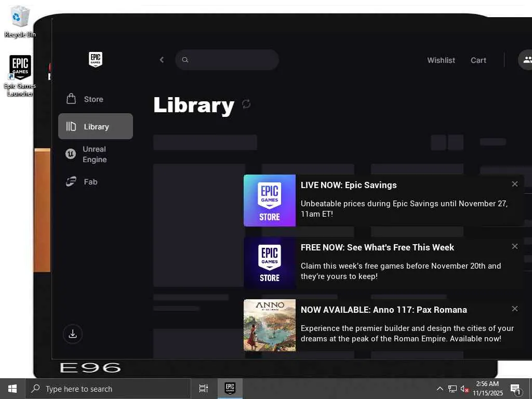
Task: Open the Wishlist link
Action: click(441, 60)
